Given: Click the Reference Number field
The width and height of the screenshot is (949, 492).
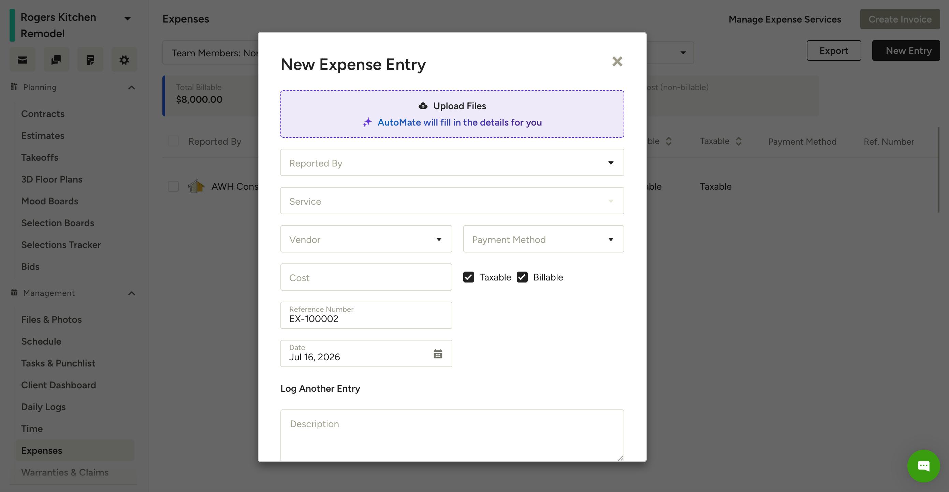Looking at the screenshot, I should (x=366, y=316).
